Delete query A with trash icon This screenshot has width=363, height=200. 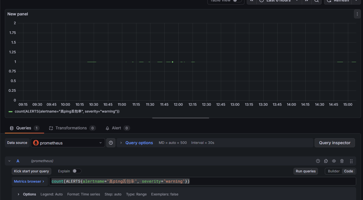click(342, 161)
